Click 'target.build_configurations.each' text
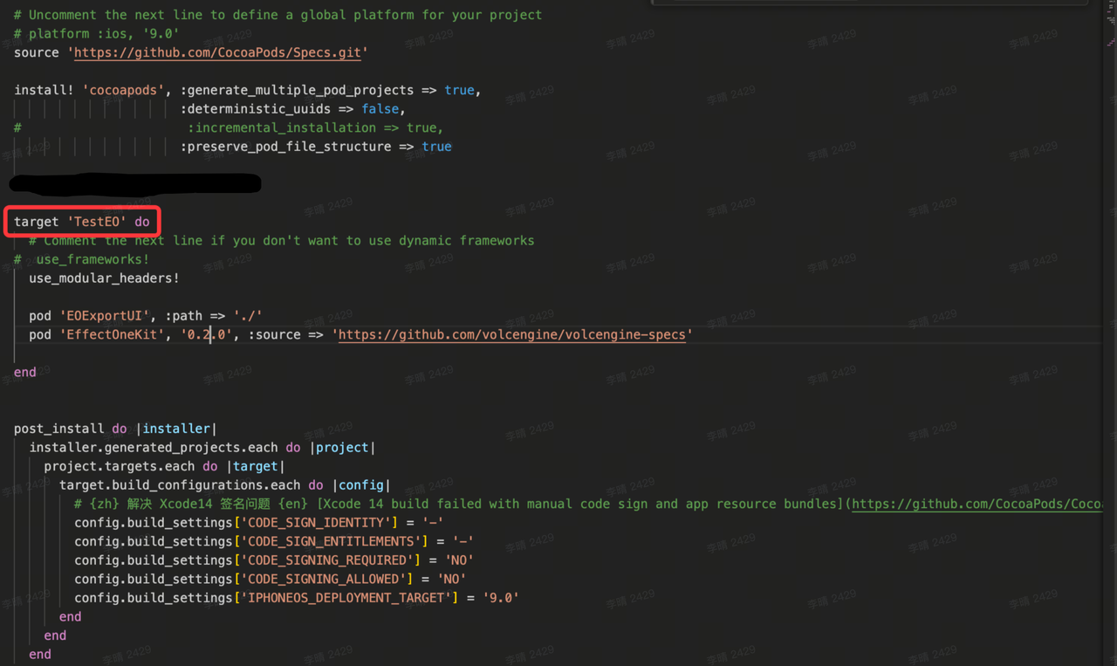This screenshot has width=1117, height=666. (x=180, y=484)
